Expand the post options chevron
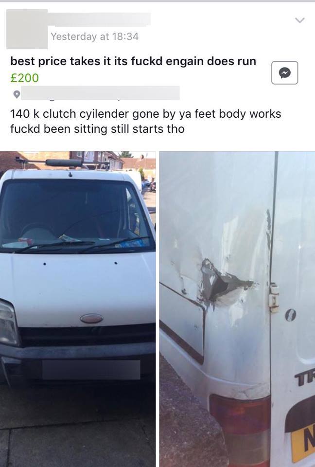This screenshot has height=467, width=315. tap(299, 20)
